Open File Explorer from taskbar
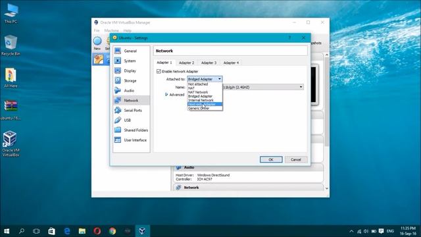This screenshot has height=237, width=421. point(82,231)
